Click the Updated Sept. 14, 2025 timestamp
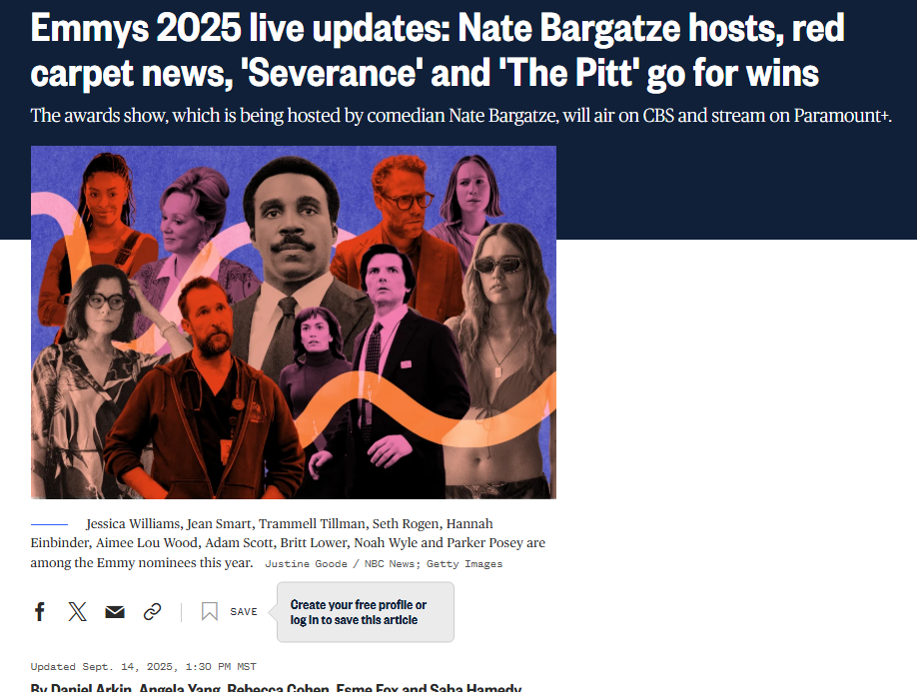Screen dimensions: 917x692 pyautogui.click(x=143, y=667)
